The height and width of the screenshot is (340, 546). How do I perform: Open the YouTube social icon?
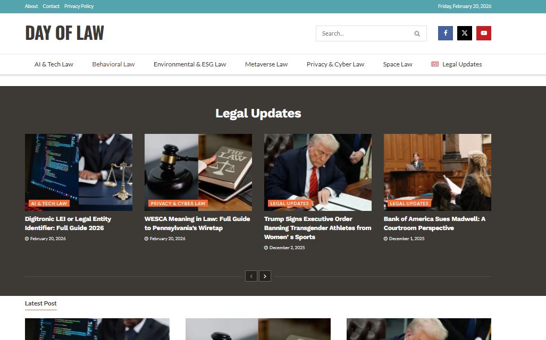483,33
